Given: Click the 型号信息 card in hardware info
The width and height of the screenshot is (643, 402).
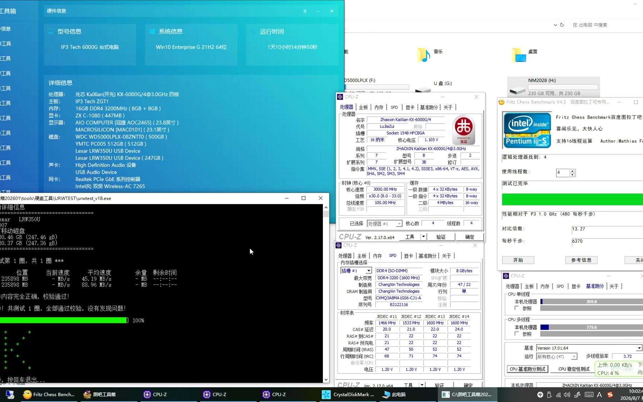Looking at the screenshot, I should click(x=90, y=45).
